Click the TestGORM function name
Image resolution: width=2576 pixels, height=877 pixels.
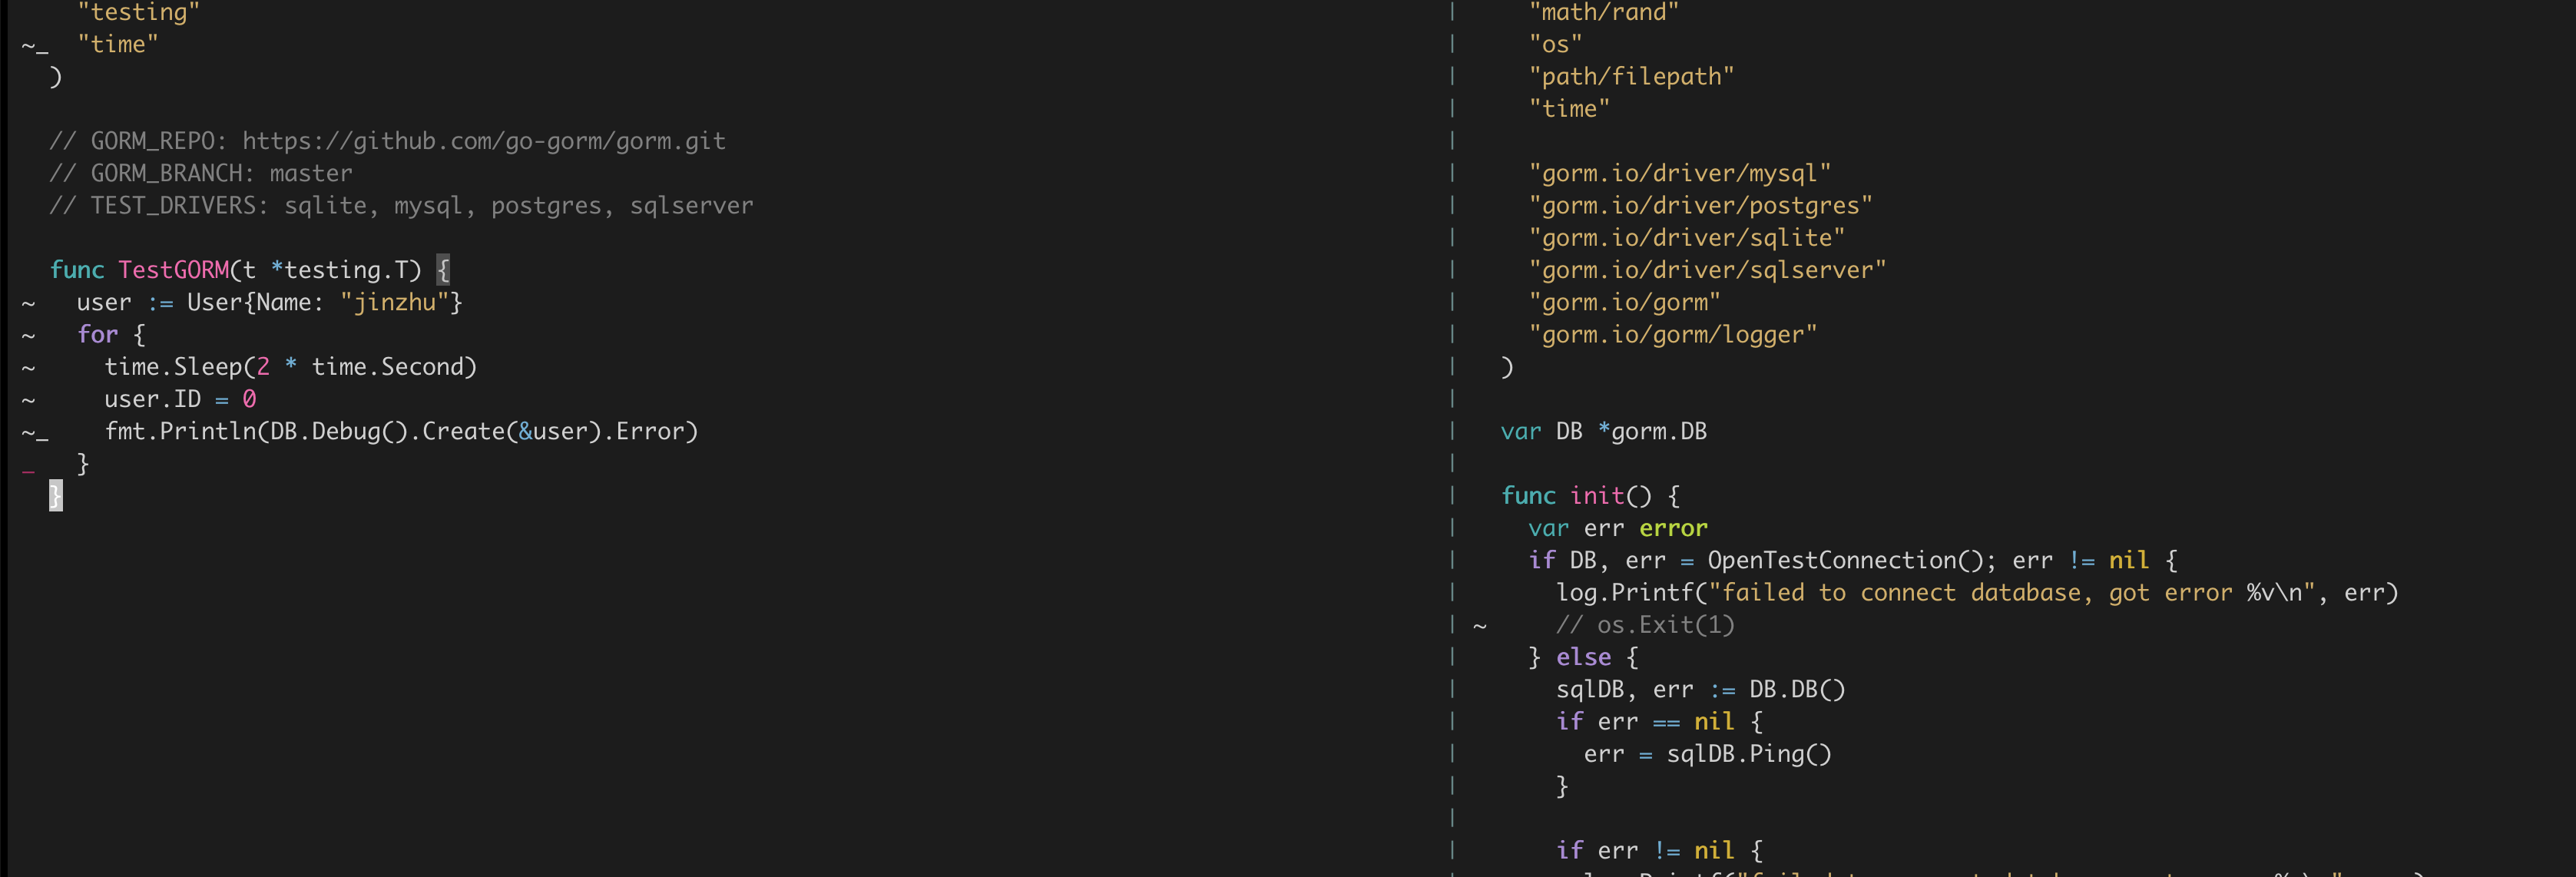(x=173, y=270)
